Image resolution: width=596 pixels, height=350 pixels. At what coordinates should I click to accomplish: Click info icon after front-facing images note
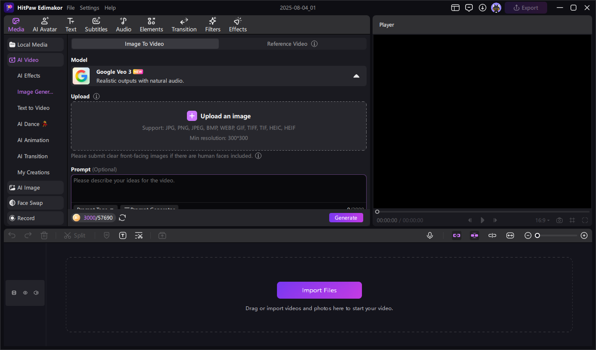click(x=258, y=156)
